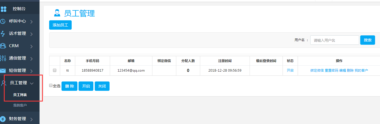Click the 重置密码 link for tt
Screen dimensions: 380x124
tap(331, 71)
